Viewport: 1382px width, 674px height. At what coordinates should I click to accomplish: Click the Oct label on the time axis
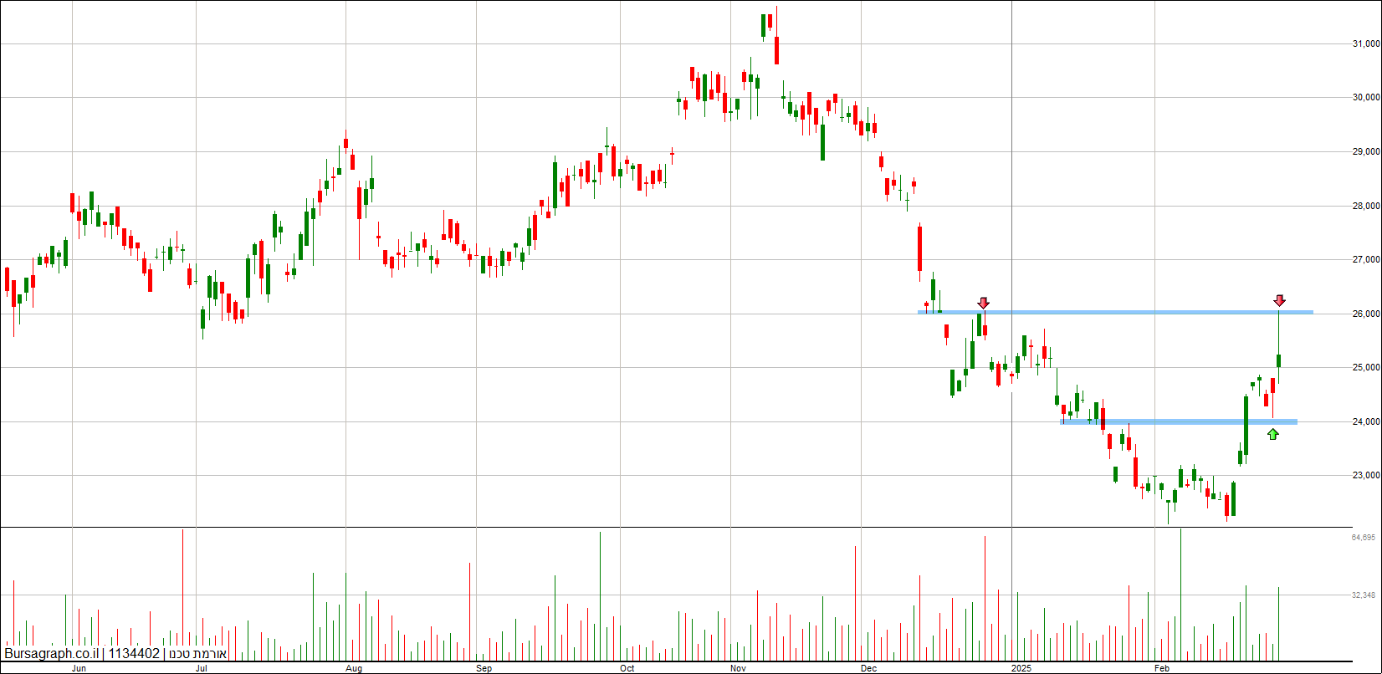click(627, 668)
